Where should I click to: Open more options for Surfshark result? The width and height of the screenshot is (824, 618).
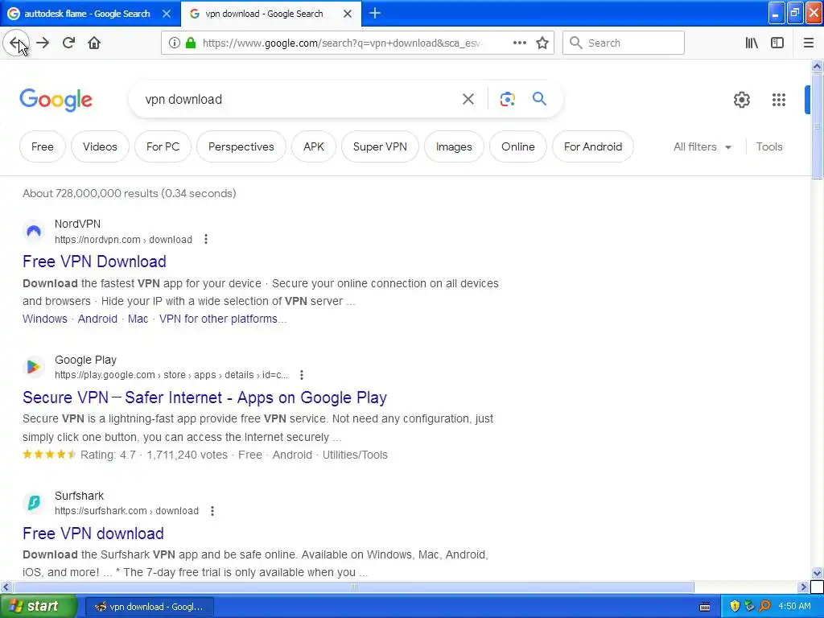click(212, 511)
